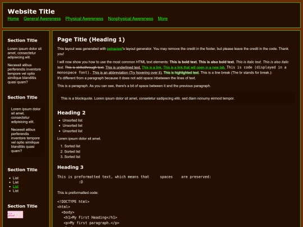Click the third Sorted list item
The image size is (303, 227).
[x=72, y=157]
